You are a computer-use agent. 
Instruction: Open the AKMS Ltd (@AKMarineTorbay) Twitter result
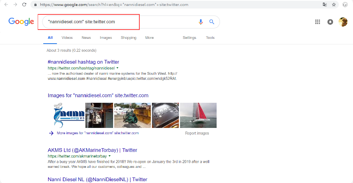92,150
